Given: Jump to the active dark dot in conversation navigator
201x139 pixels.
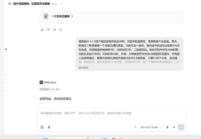Looking at the screenshot, I should click(6, 49).
